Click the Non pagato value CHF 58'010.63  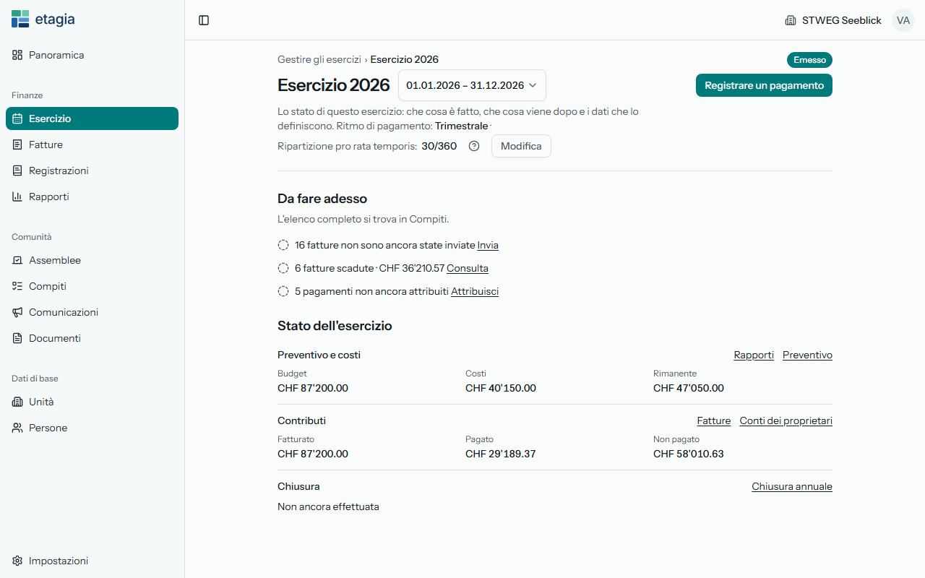(689, 454)
